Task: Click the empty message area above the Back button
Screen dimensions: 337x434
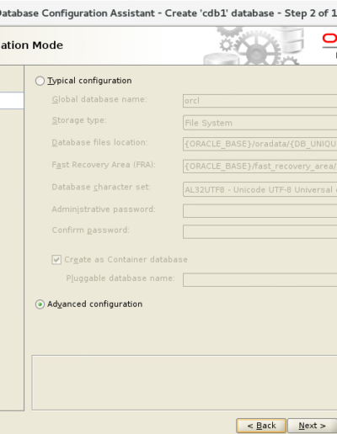Action: tap(185, 383)
